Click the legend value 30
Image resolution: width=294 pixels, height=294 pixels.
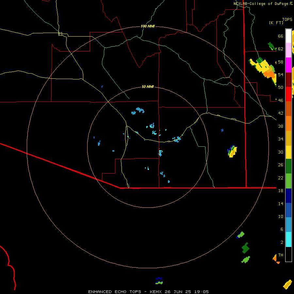(281, 152)
